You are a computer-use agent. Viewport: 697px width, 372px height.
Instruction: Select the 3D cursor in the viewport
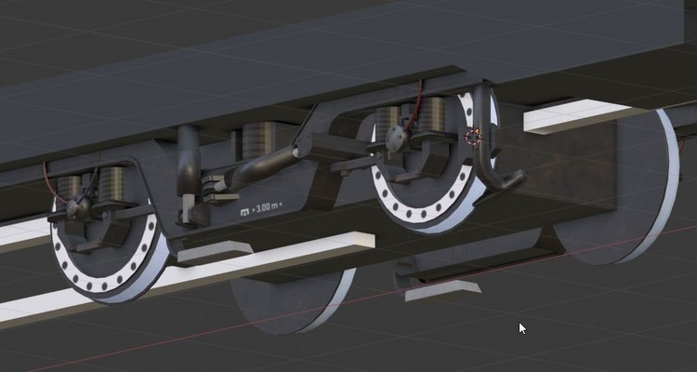click(473, 137)
